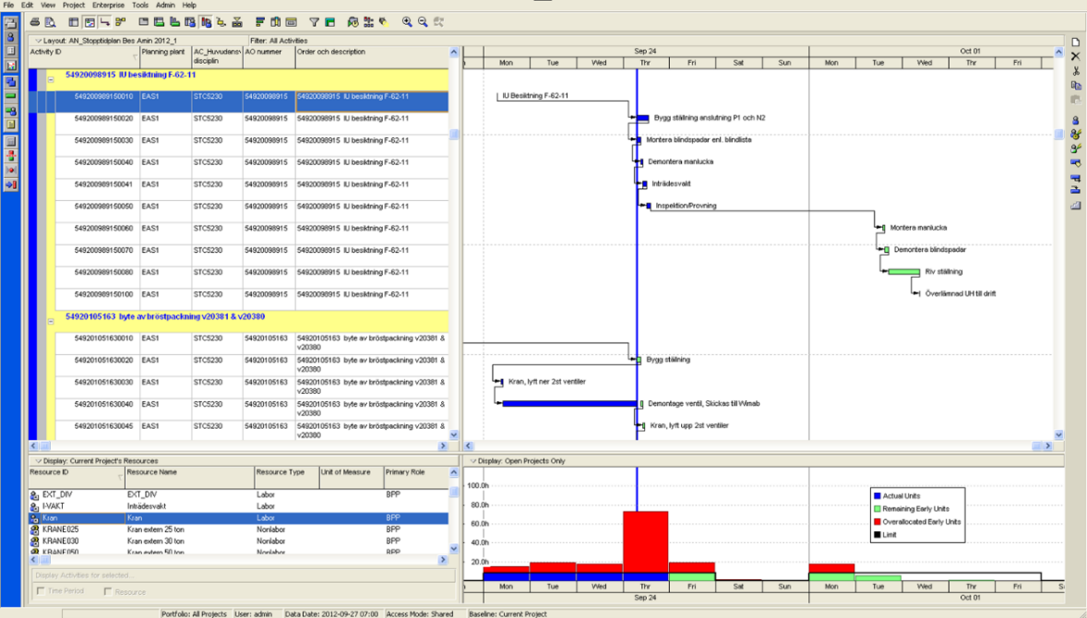
Task: Collapse group 54920105163 byte av bröstpackning
Action: [51, 322]
